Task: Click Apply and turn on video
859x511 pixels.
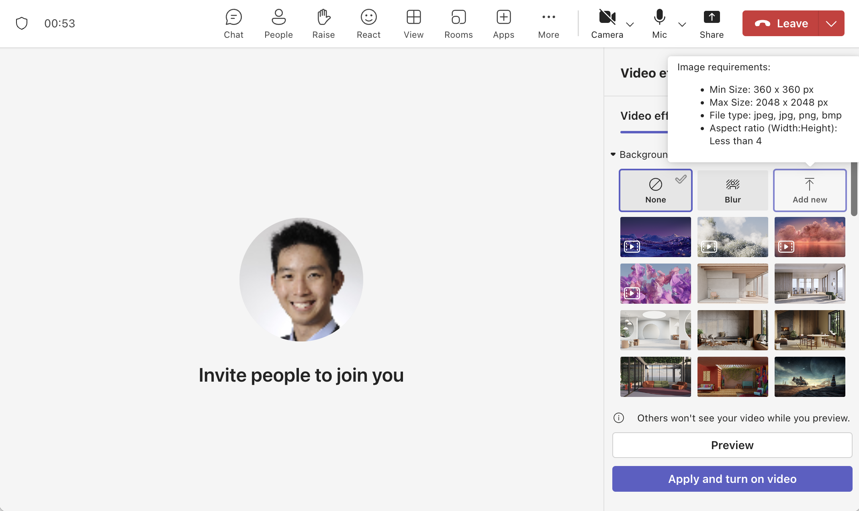Action: point(732,478)
